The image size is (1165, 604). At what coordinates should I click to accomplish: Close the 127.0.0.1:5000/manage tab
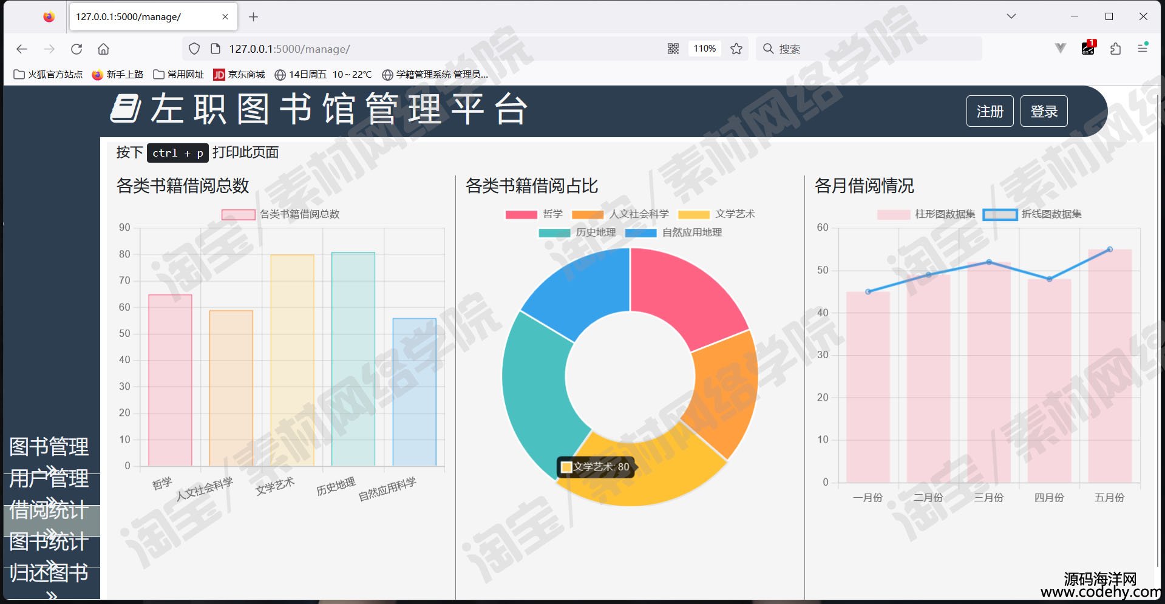pos(225,17)
